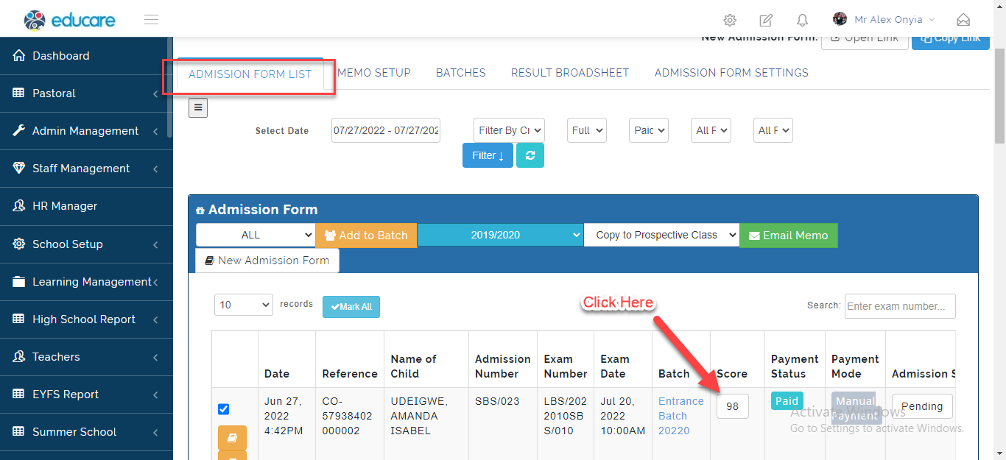Expand Staff Management sidebar submenu
This screenshot has width=1006, height=460.
tap(155, 169)
